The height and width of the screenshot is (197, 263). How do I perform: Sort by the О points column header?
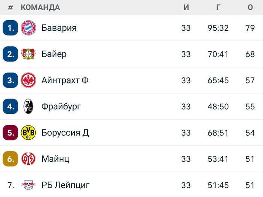(x=250, y=7)
